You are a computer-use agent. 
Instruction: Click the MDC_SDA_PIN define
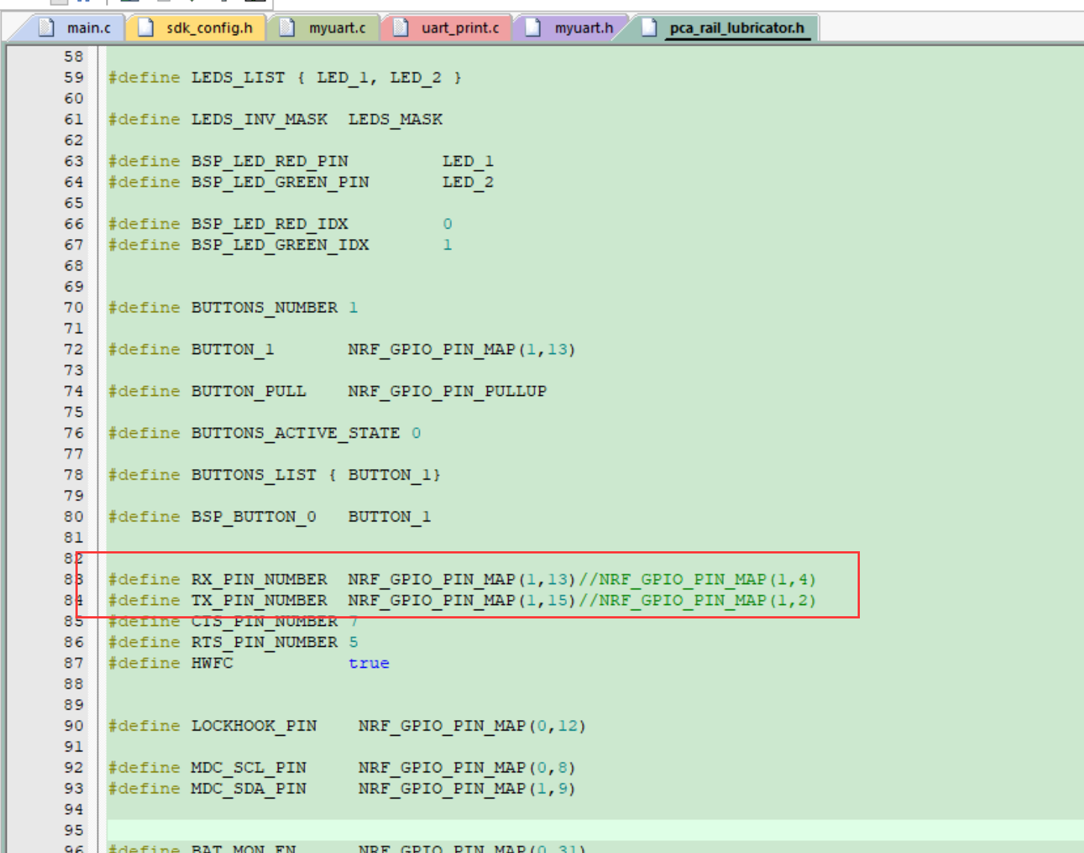coord(249,789)
